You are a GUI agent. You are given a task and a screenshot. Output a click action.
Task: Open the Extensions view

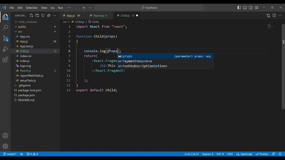point(5,60)
